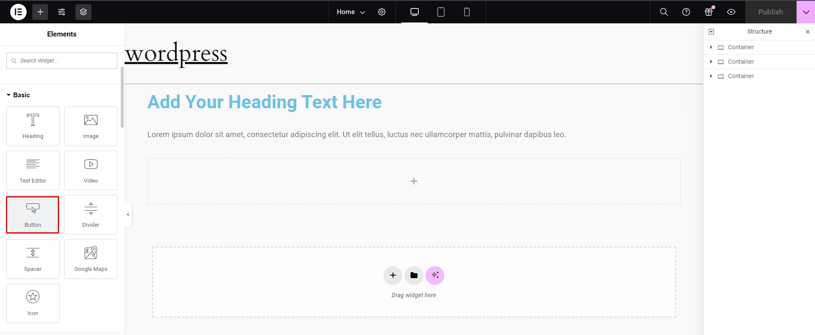Open page settings gear icon
This screenshot has height=335, width=815.
[x=382, y=12]
